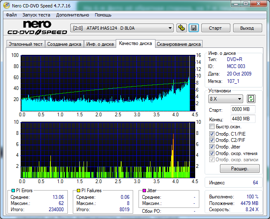This screenshot has height=219, width=270.
Task: Click the Расшир. button
Action: [239, 168]
